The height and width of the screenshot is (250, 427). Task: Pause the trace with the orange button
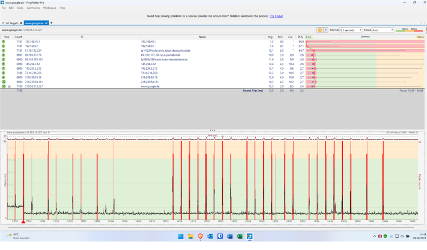[x=320, y=30]
